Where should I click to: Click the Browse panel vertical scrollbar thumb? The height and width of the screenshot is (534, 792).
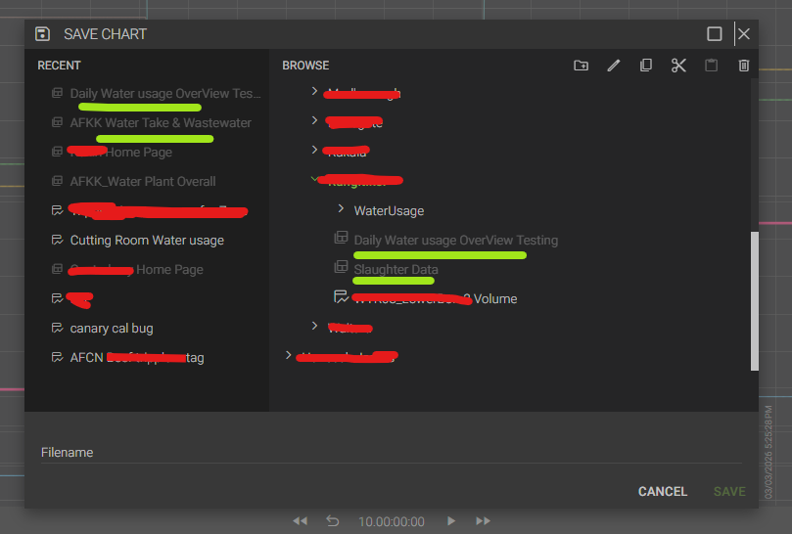(755, 301)
